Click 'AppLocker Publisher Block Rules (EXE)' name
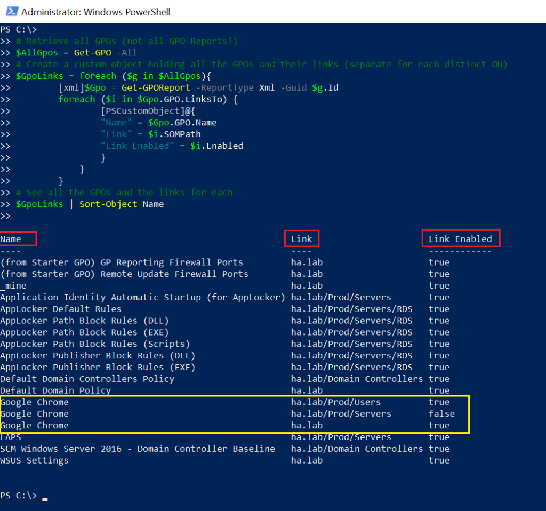The width and height of the screenshot is (546, 511). click(x=98, y=367)
